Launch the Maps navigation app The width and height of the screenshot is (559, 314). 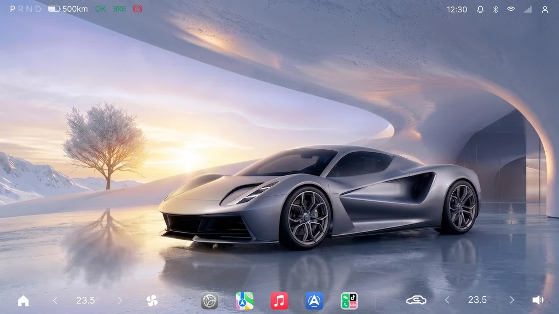pyautogui.click(x=244, y=301)
